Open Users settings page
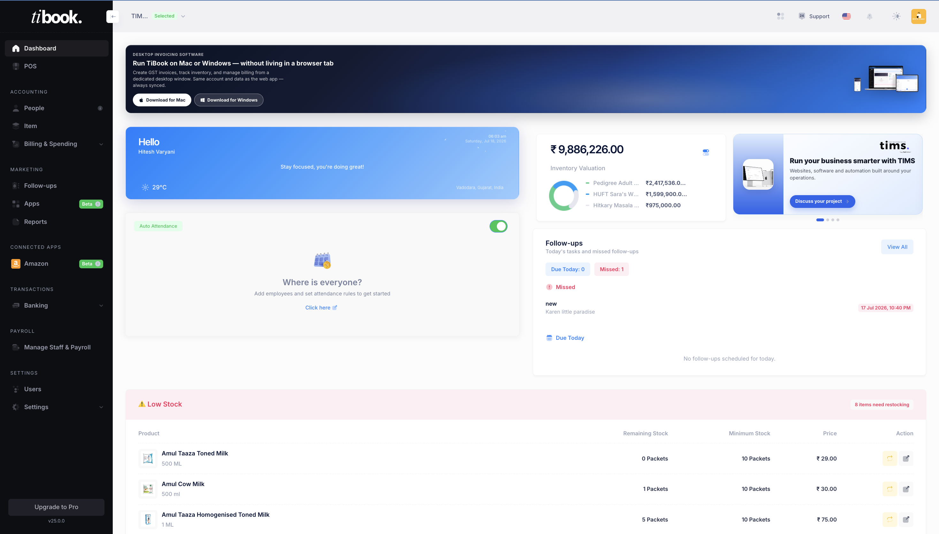This screenshot has width=939, height=534. coord(57,389)
